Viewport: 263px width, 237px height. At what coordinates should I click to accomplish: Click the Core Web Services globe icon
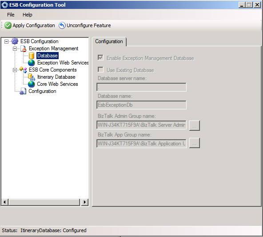pyautogui.click(x=32, y=84)
